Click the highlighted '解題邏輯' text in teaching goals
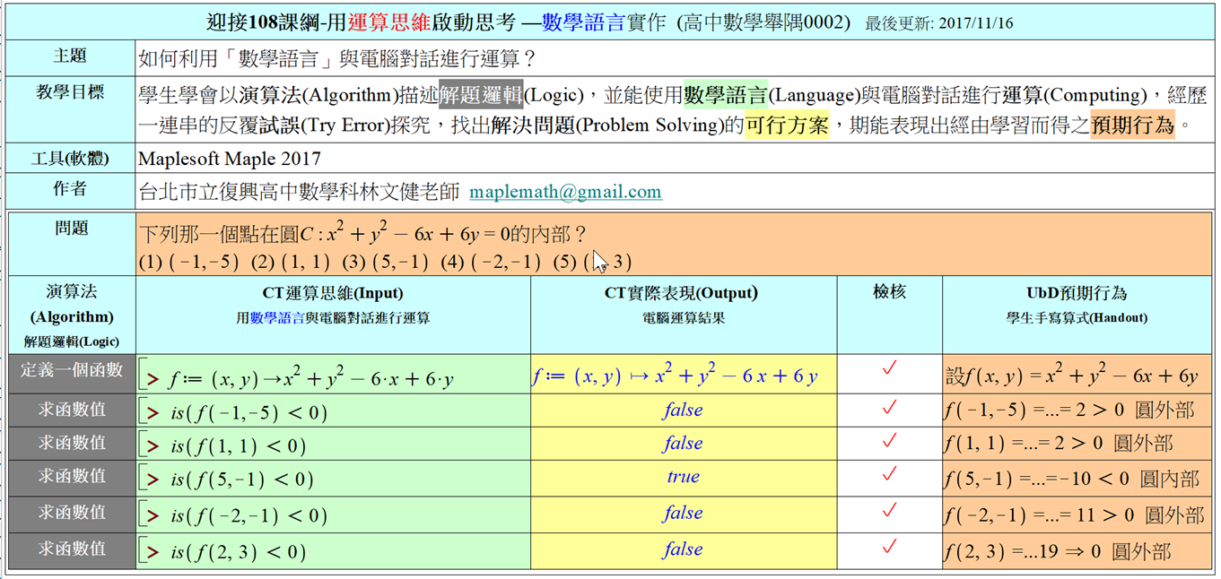 click(x=480, y=96)
